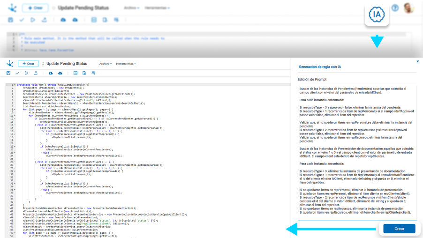Click status circle beside Update Pending Status
Viewport: 423px width, 238px height.
(43, 64)
